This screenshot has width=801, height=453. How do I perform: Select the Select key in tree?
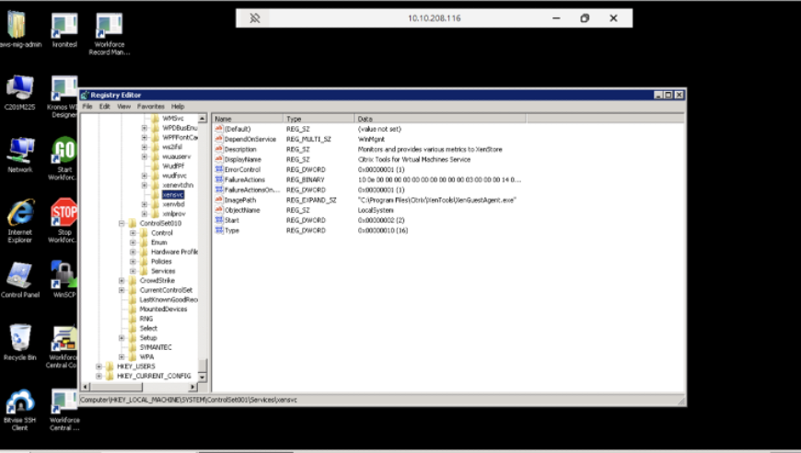click(x=148, y=329)
